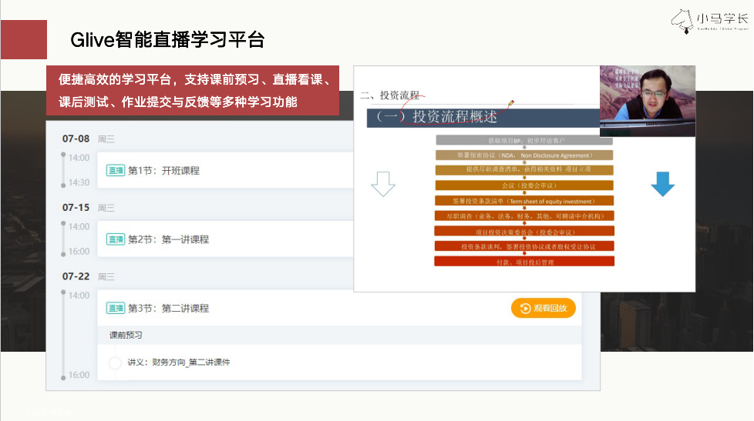Click the 会议（投委会审议）flow step
Screen dimensions: 754x421
click(x=524, y=185)
